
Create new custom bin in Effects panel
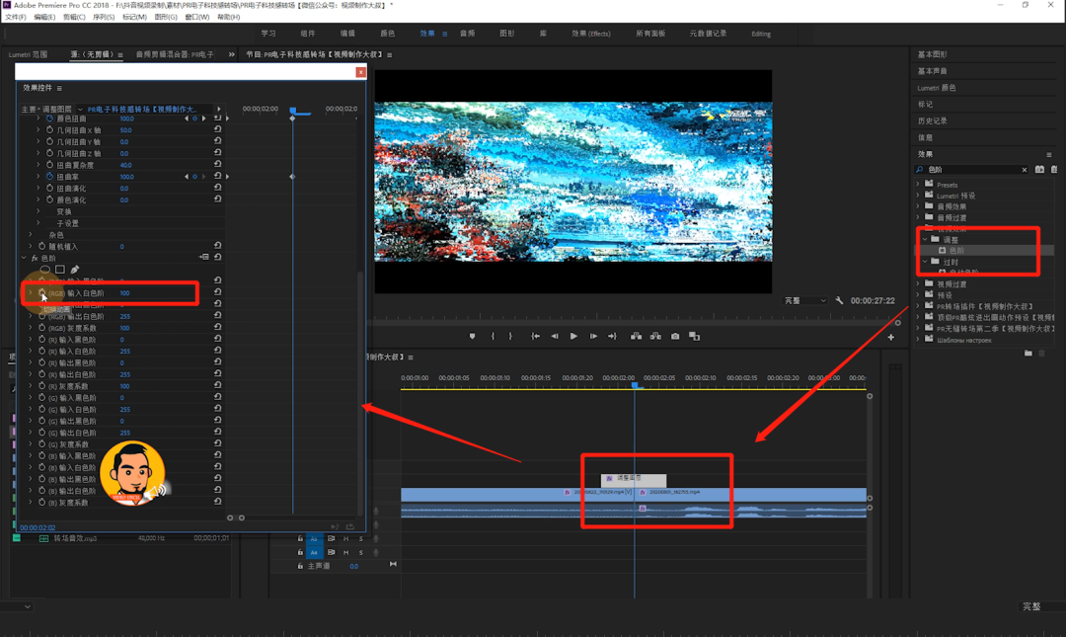(x=1028, y=353)
